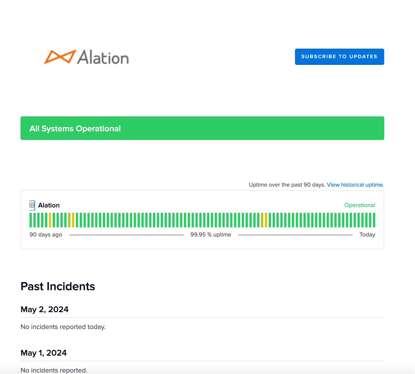Click the green Operational status label
The width and height of the screenshot is (415, 374).
click(360, 205)
